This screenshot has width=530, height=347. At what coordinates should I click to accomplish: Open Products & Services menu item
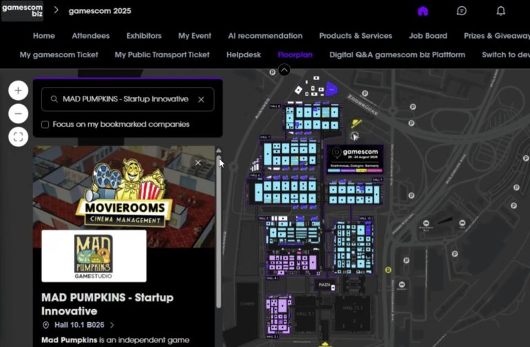point(355,36)
